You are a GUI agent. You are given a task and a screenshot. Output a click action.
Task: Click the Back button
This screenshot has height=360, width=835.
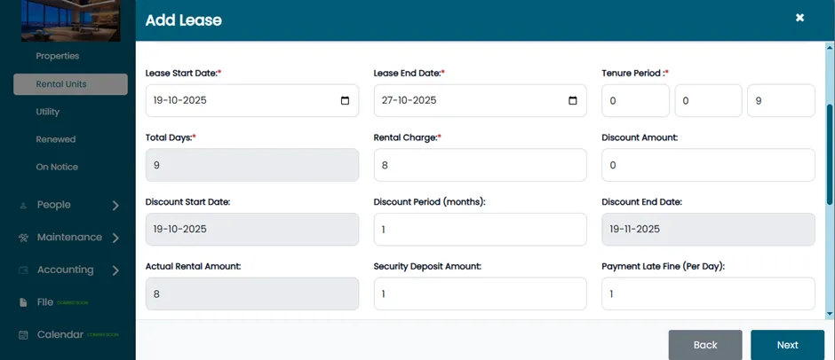(705, 345)
